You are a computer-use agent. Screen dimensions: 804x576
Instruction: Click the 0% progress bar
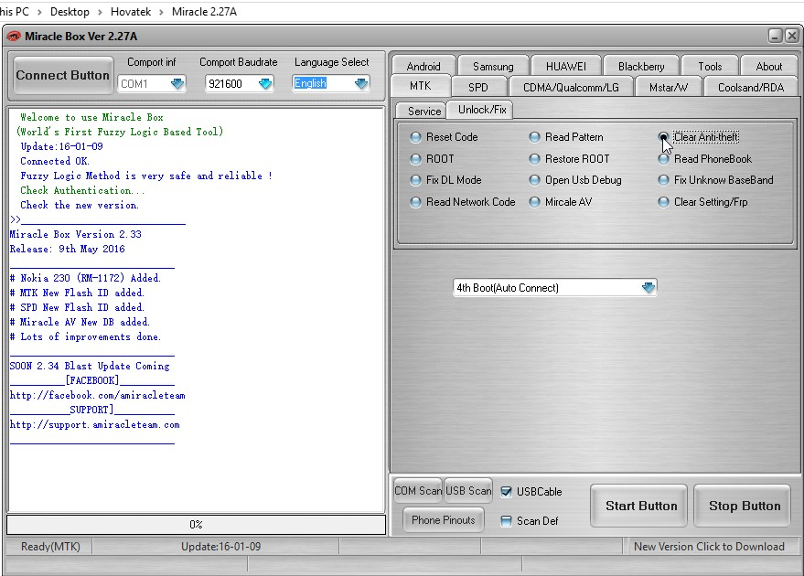tap(196, 524)
